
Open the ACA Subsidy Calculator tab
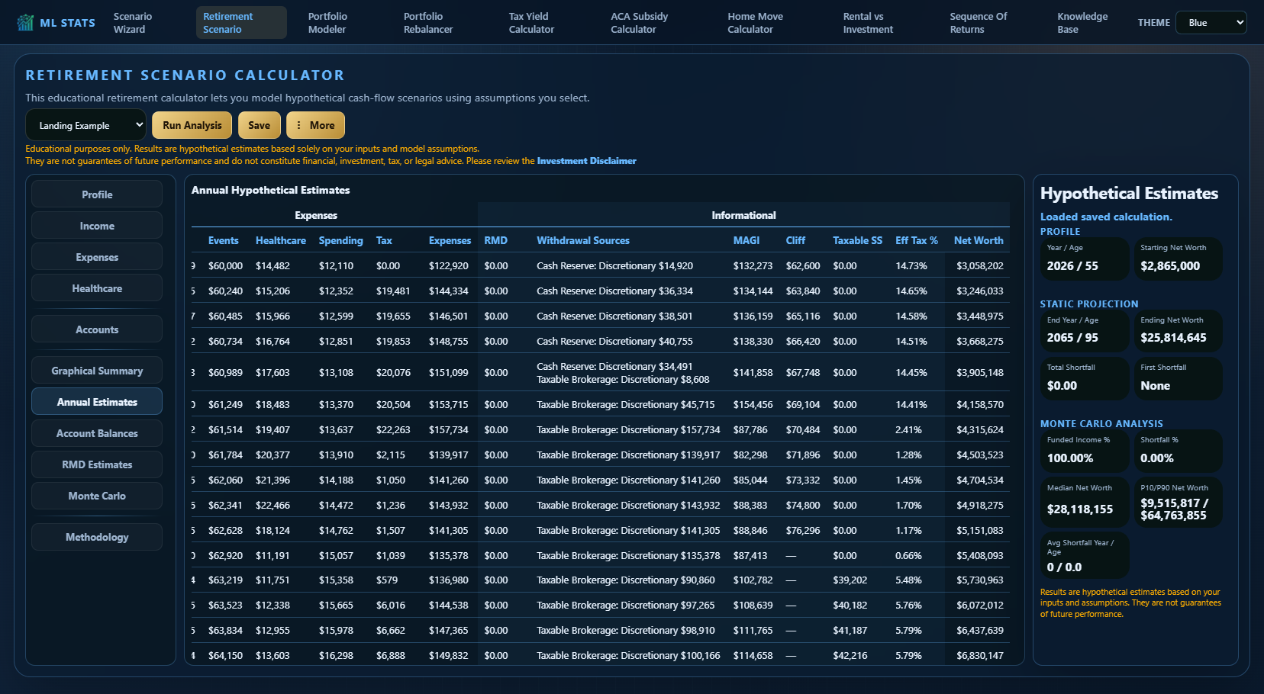(x=640, y=23)
